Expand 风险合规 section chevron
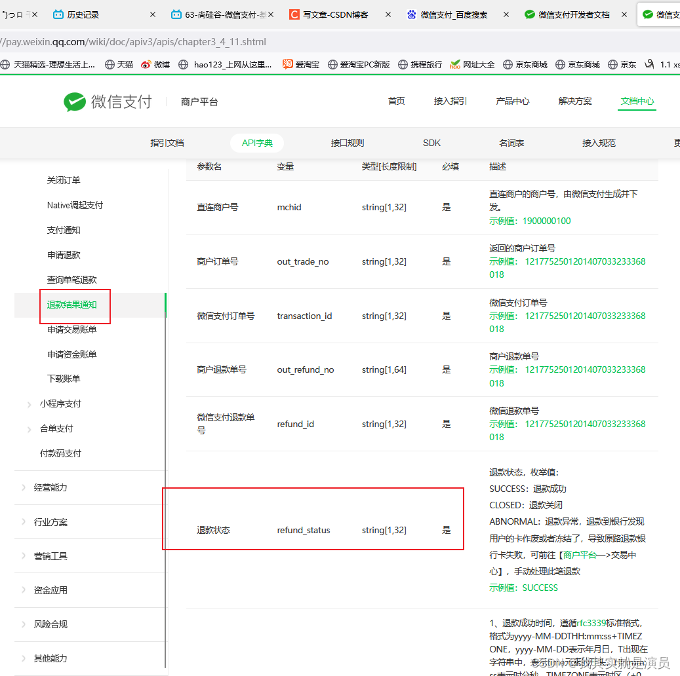680x676 pixels. 24,624
